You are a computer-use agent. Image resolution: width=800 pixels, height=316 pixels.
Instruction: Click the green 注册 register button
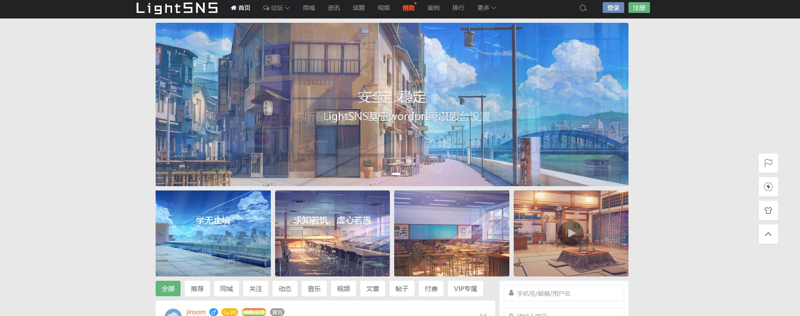(x=639, y=8)
